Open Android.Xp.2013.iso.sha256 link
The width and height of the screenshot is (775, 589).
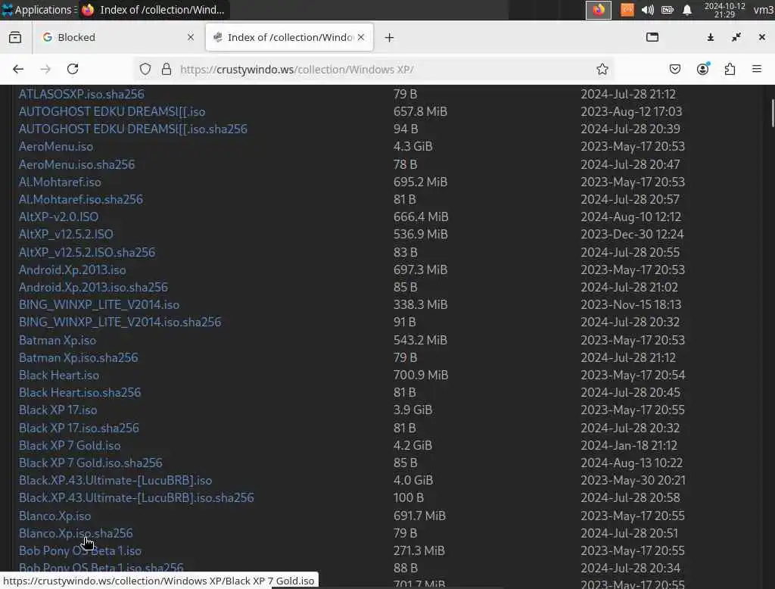(x=93, y=288)
